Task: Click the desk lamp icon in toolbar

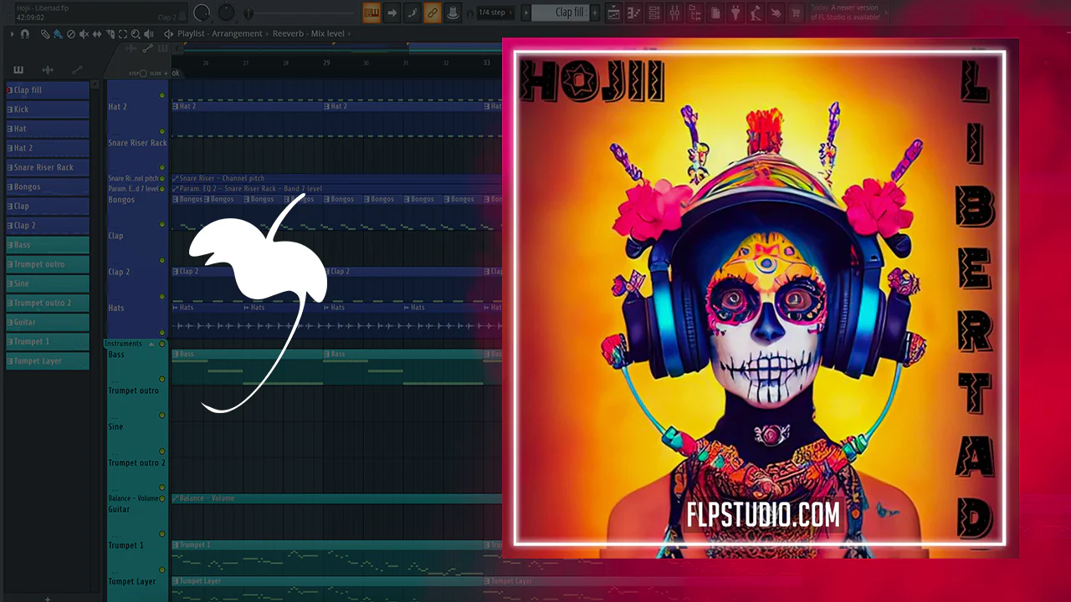Action: 756,13
